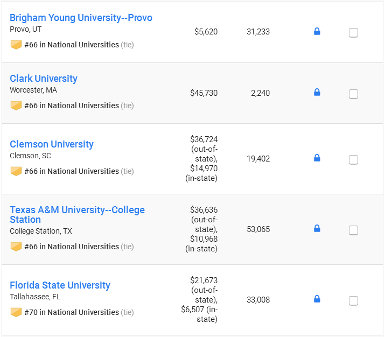Click the $21,673 out-of-state tuition for Florida State
The width and height of the screenshot is (385, 337).
click(x=204, y=280)
